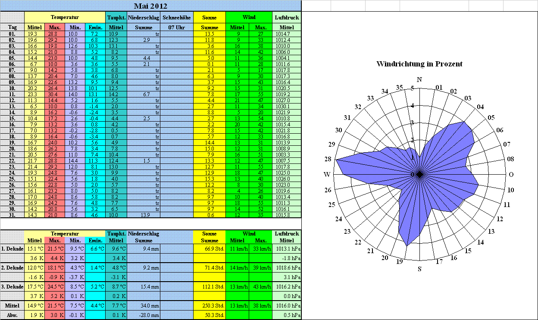
Task: Click the 'Tag' column header
Action: tap(13, 27)
